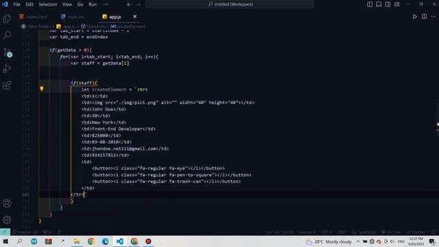Screen dimensions: 439x247
Task: Show hidden system tray icons chevron
Action: (358, 242)
